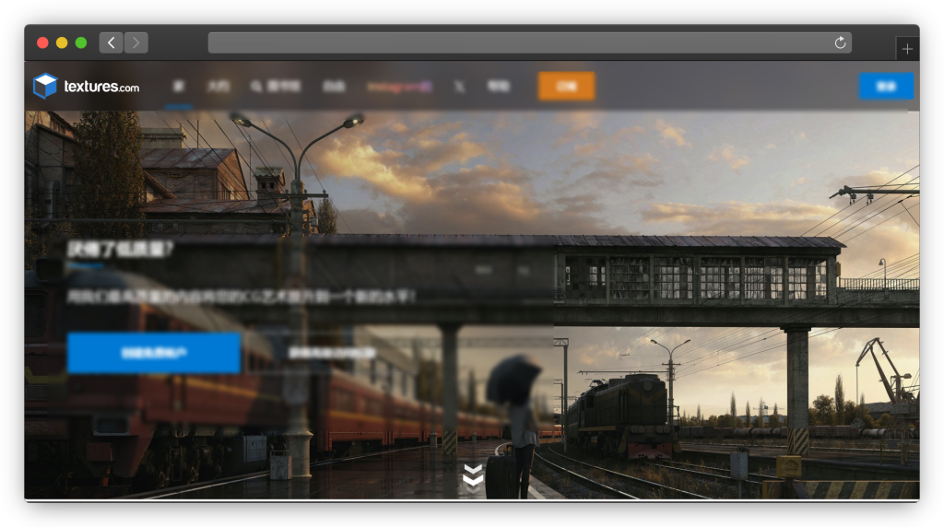Viewport: 944px width, 527px height.
Task: Go back using the browser back arrow
Action: pyautogui.click(x=111, y=42)
